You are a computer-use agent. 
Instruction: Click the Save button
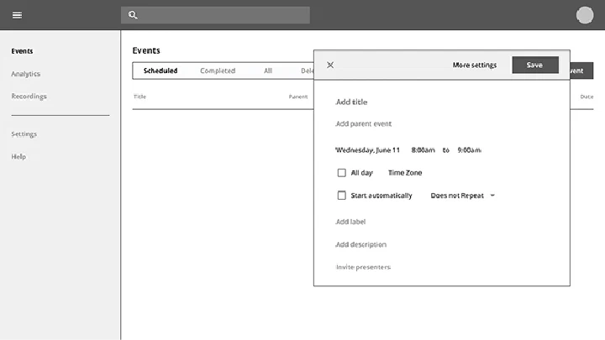pyautogui.click(x=535, y=65)
